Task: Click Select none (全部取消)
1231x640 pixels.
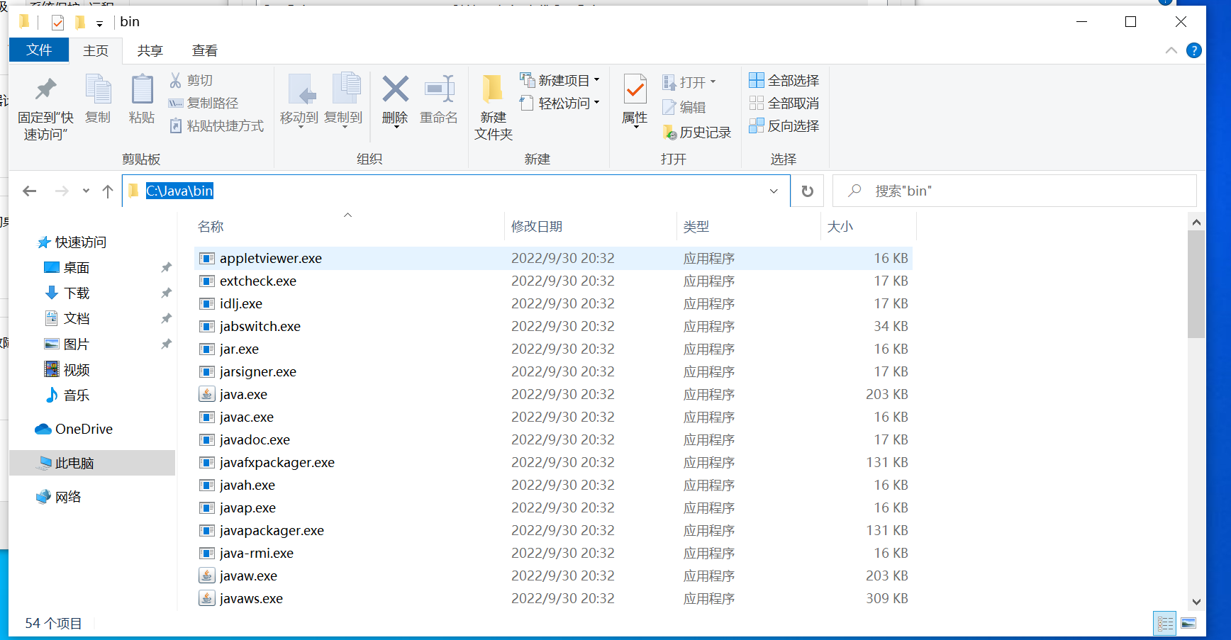Action: 784,103
